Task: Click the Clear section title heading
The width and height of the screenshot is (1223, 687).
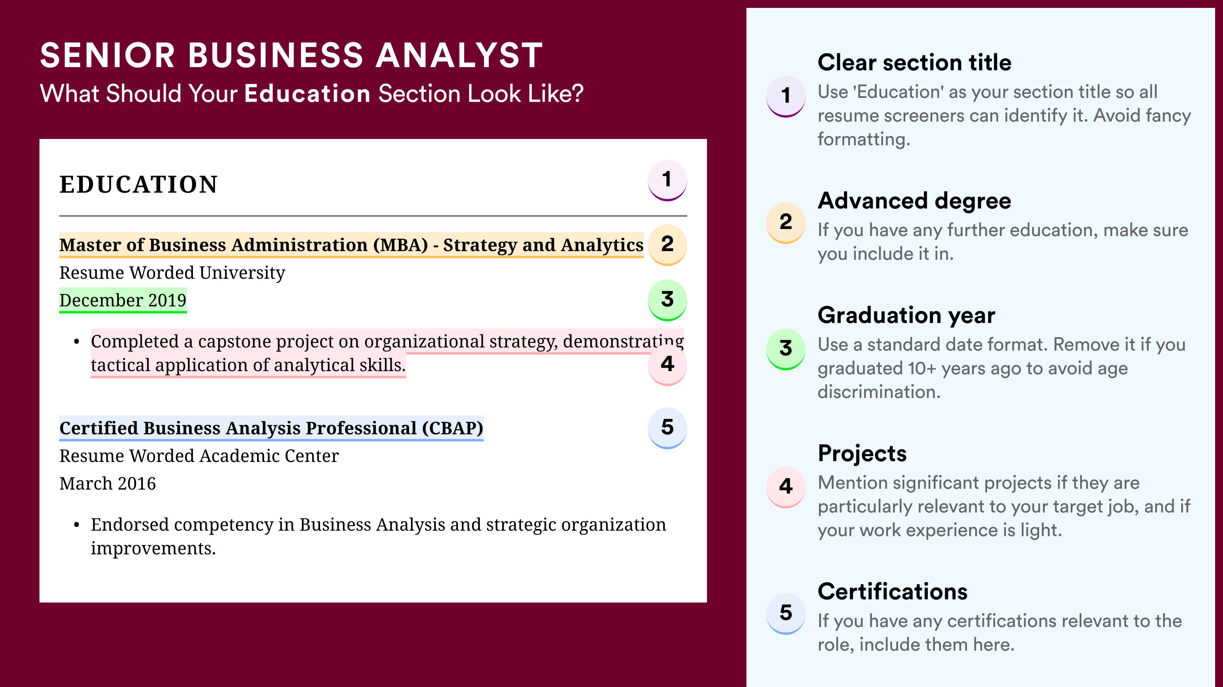Action: pos(914,62)
